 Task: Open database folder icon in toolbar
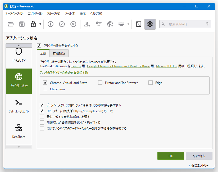tap(11, 24)
